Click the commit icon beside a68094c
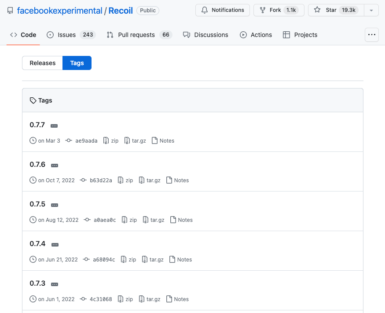The height and width of the screenshot is (313, 385). [85, 260]
